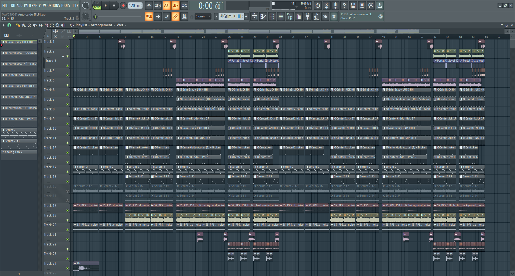Enable wait for input to start playing
The image size is (515, 276).
click(x=158, y=5)
